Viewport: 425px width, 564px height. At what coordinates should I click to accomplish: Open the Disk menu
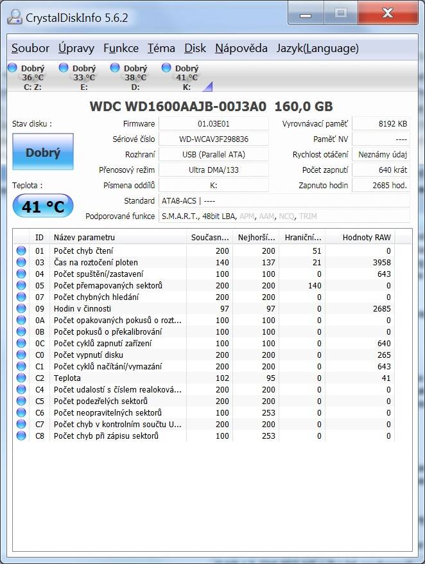coord(195,48)
